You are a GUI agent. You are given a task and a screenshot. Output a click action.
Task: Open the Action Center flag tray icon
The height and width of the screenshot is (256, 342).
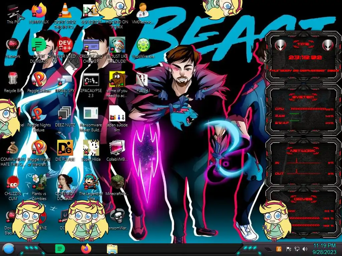click(289, 249)
